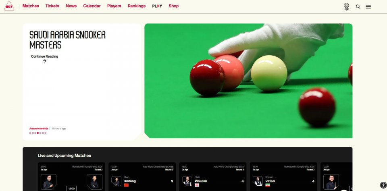Expand the hamburger navigation menu
The height and width of the screenshot is (191, 387).
368,6
